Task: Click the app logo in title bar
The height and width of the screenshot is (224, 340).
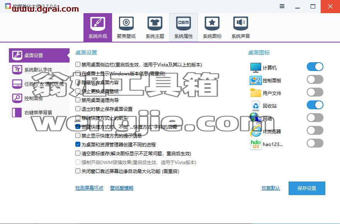Action: pos(8,6)
